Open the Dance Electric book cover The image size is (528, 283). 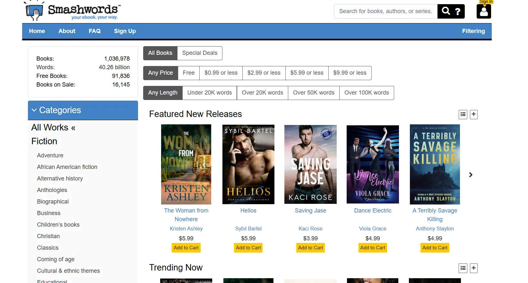pyautogui.click(x=373, y=164)
